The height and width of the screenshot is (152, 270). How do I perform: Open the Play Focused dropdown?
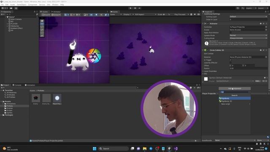pyautogui.click(x=181, y=14)
